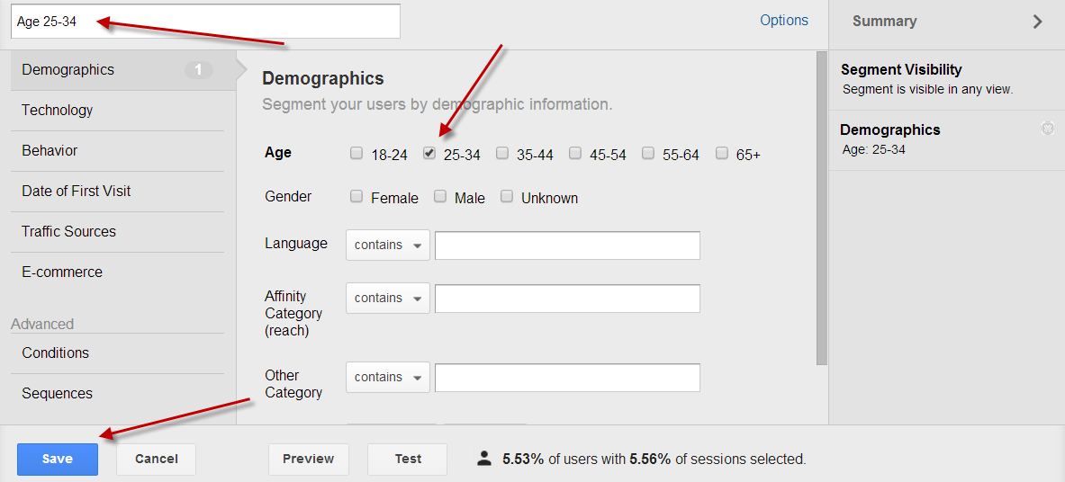1065x482 pixels.
Task: Enable the 65+ age checkbox
Action: [722, 154]
